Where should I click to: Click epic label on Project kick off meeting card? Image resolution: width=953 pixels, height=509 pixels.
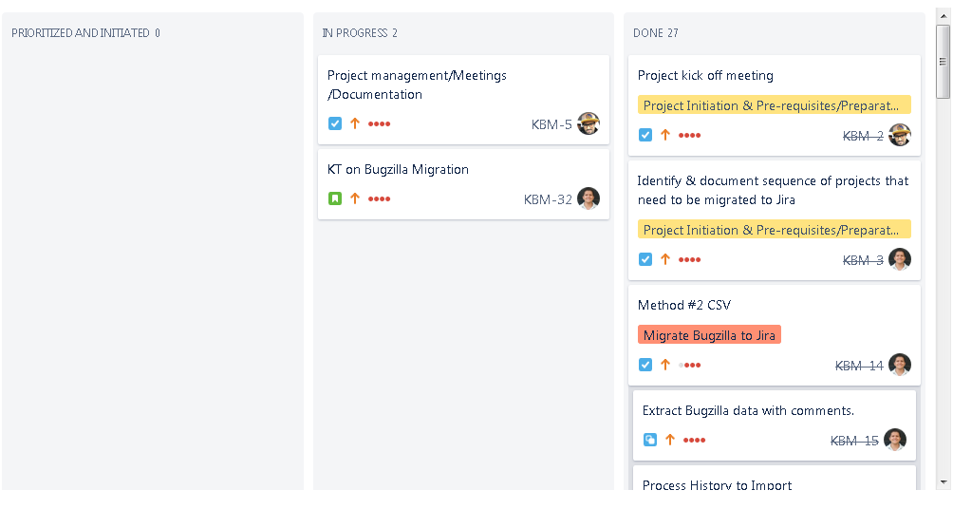(775, 105)
